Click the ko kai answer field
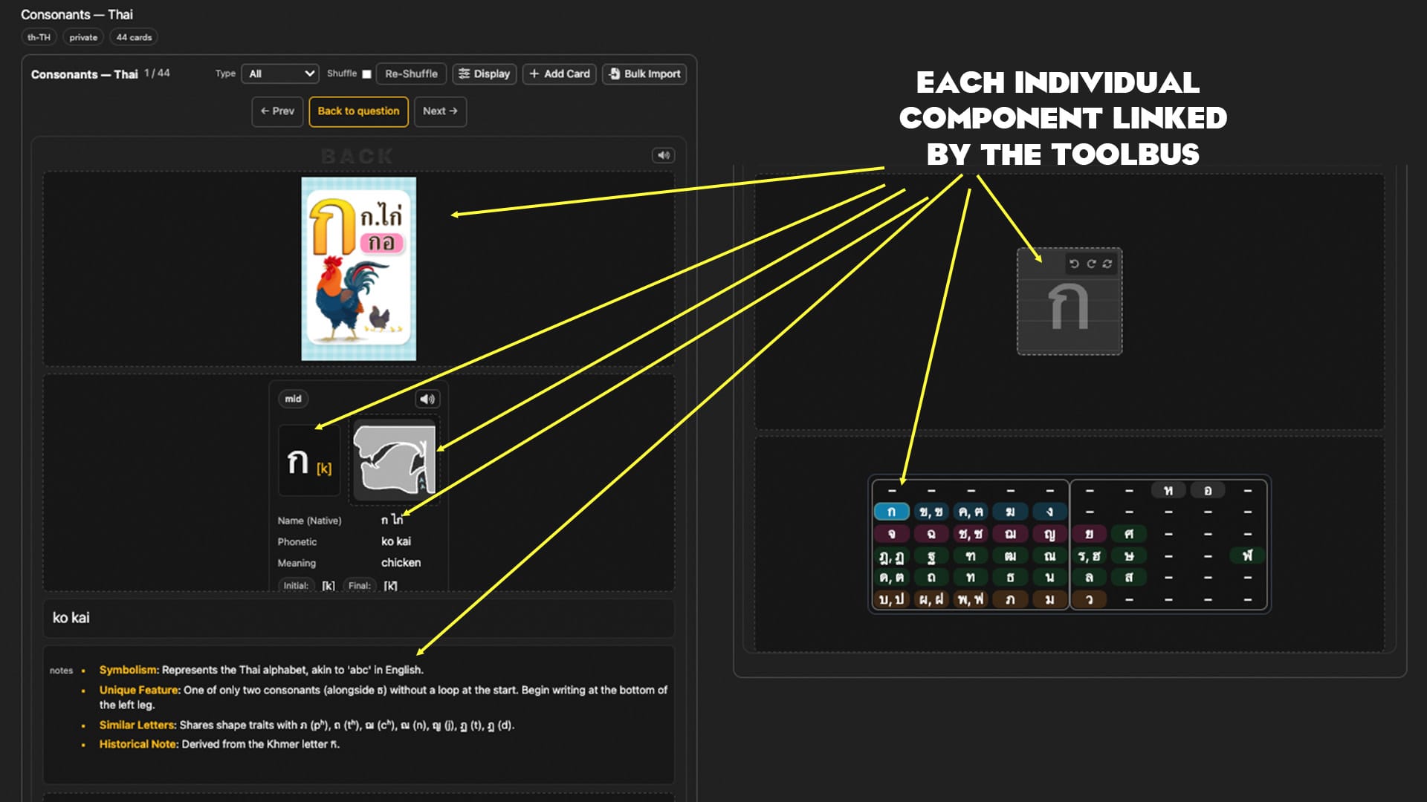The width and height of the screenshot is (1427, 802). click(x=358, y=618)
